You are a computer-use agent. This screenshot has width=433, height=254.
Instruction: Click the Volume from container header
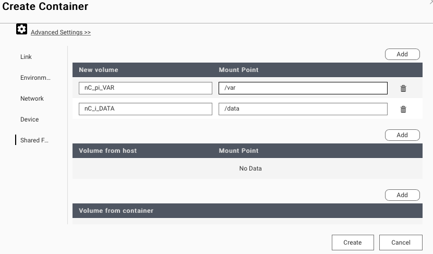point(116,211)
